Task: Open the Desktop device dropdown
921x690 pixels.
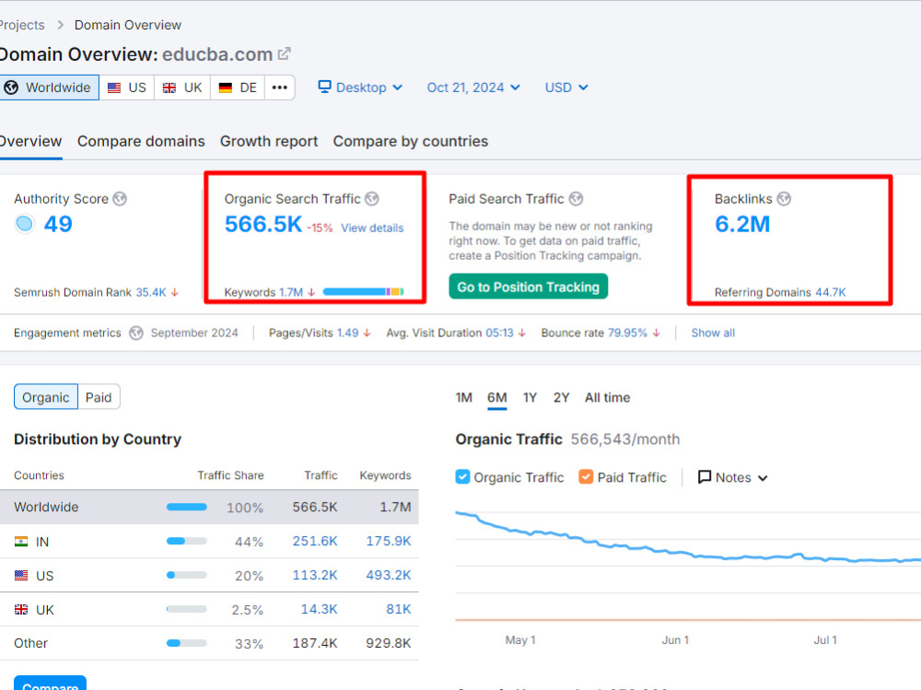Action: [360, 88]
